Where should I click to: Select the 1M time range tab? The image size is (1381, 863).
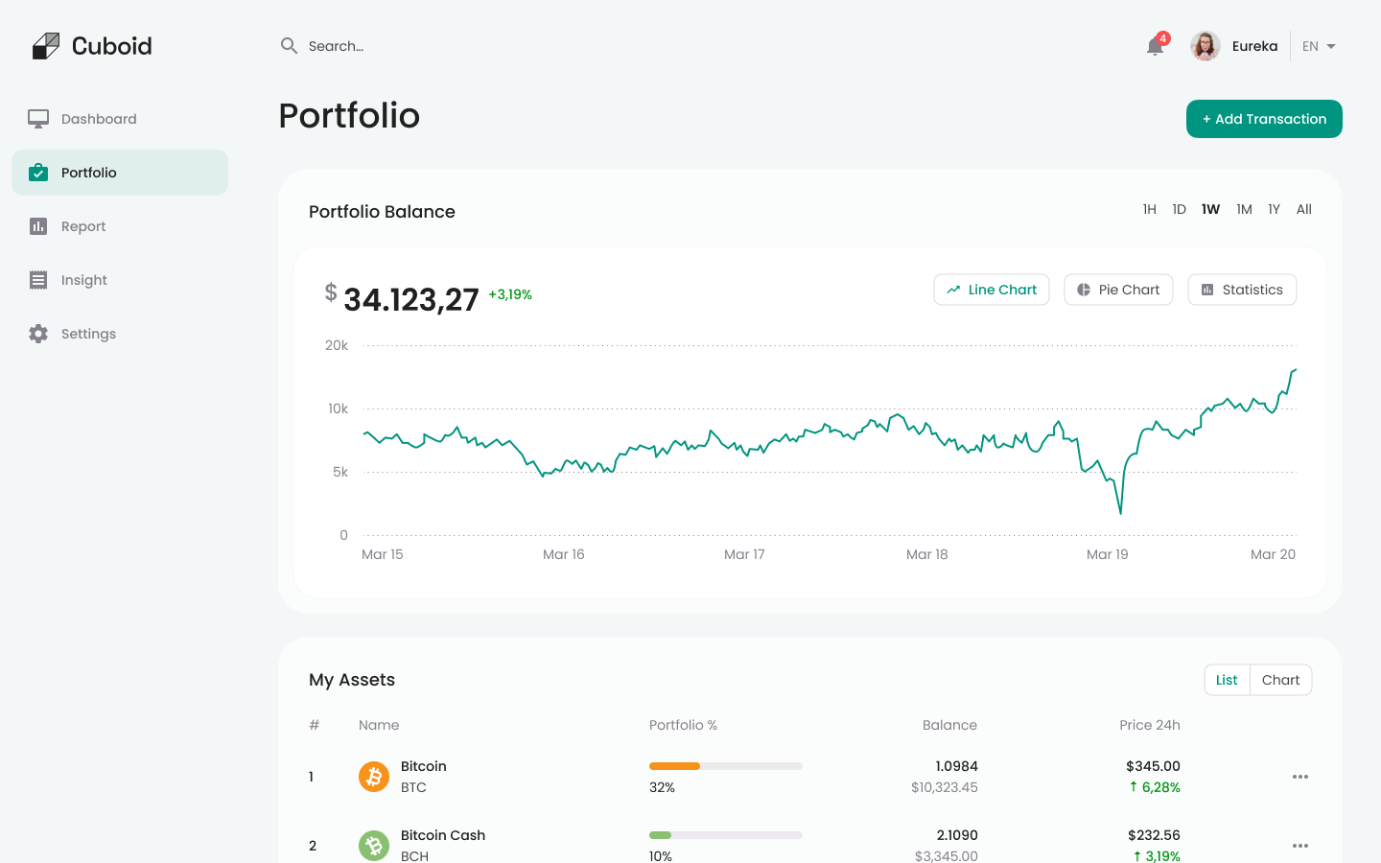pyautogui.click(x=1244, y=208)
